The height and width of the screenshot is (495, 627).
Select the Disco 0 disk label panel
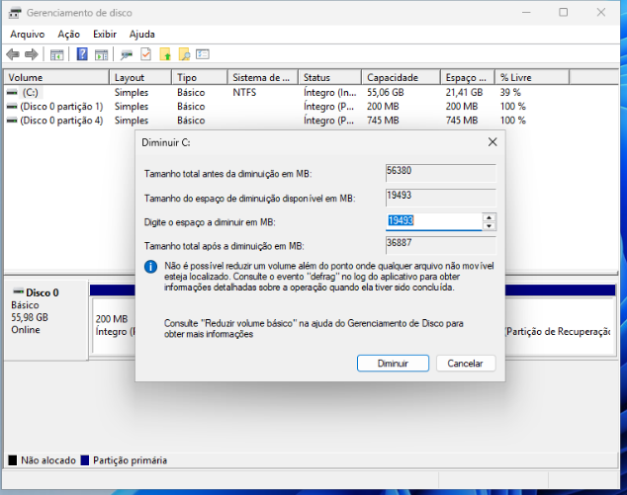click(45, 320)
